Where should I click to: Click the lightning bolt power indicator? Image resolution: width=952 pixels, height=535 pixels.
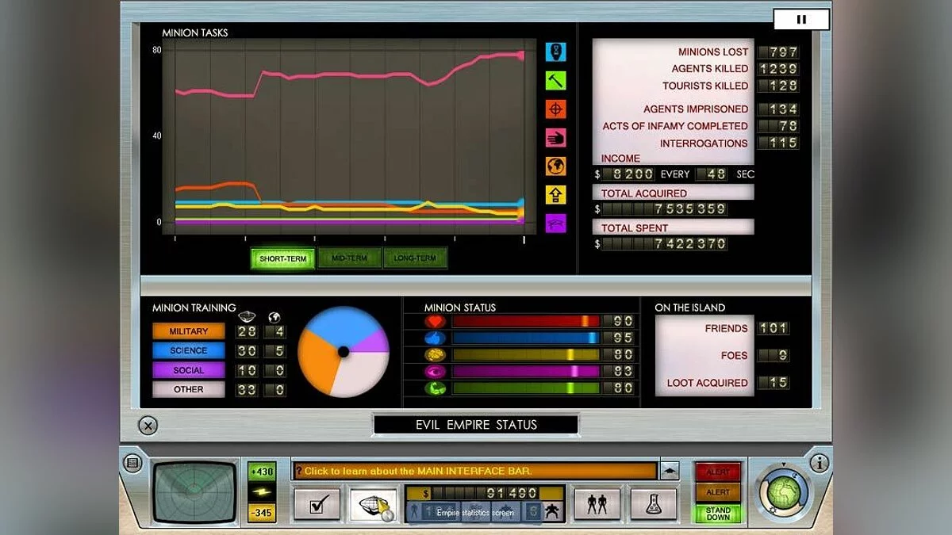click(x=262, y=492)
